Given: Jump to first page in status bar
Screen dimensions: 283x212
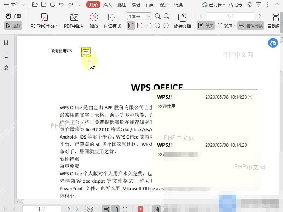Looking at the screenshot, I should pyautogui.click(x=6, y=209).
